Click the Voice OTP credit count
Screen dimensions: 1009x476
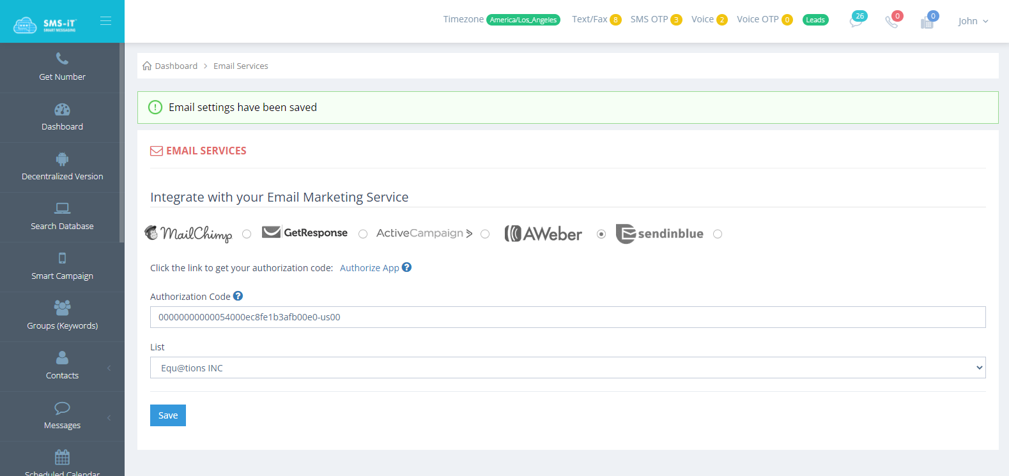(x=787, y=20)
